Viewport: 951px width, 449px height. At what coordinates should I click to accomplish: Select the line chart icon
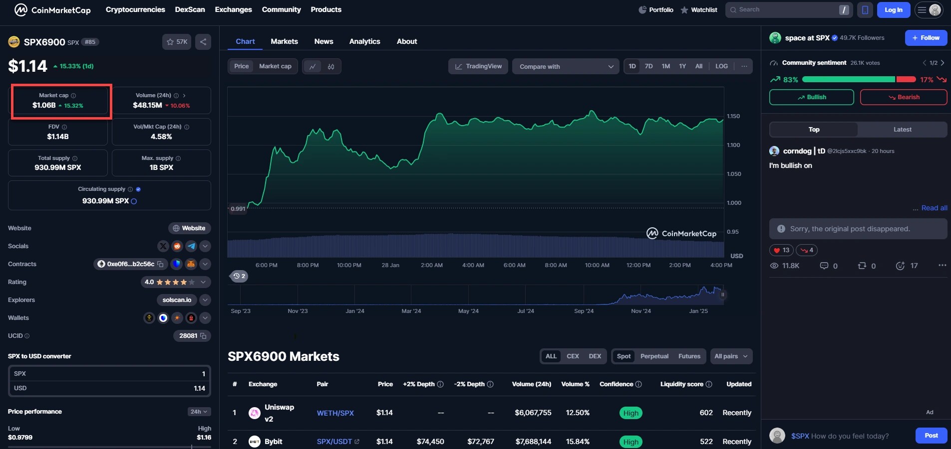(x=313, y=67)
